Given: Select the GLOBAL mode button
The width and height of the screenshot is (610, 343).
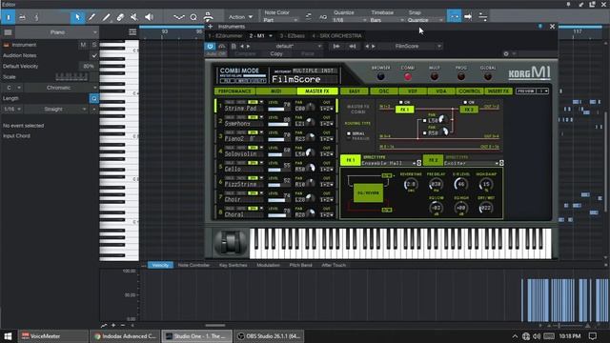Looking at the screenshot, I should click(487, 76).
